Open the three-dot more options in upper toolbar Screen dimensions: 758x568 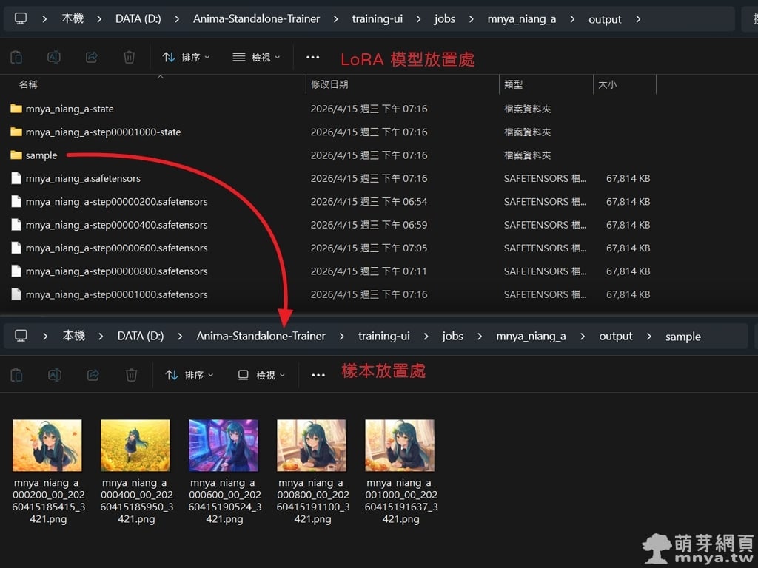tap(312, 57)
